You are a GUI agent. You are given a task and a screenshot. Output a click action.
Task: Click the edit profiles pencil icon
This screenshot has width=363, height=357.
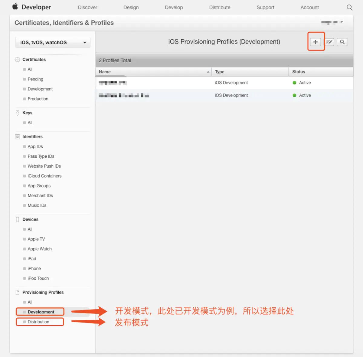329,42
